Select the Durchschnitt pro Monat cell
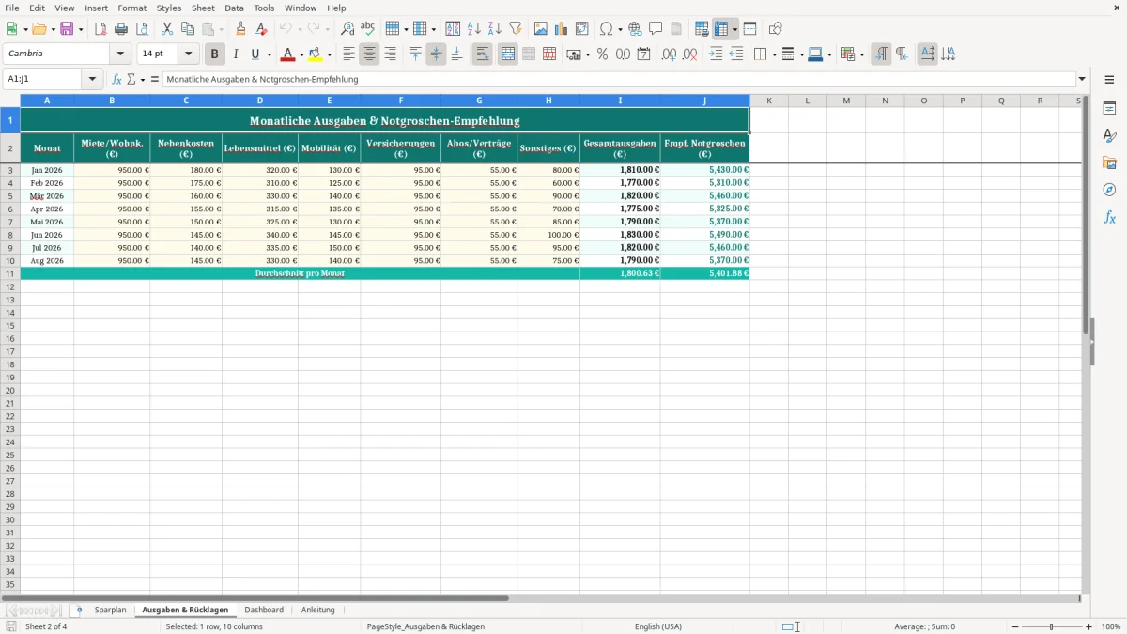 301,273
